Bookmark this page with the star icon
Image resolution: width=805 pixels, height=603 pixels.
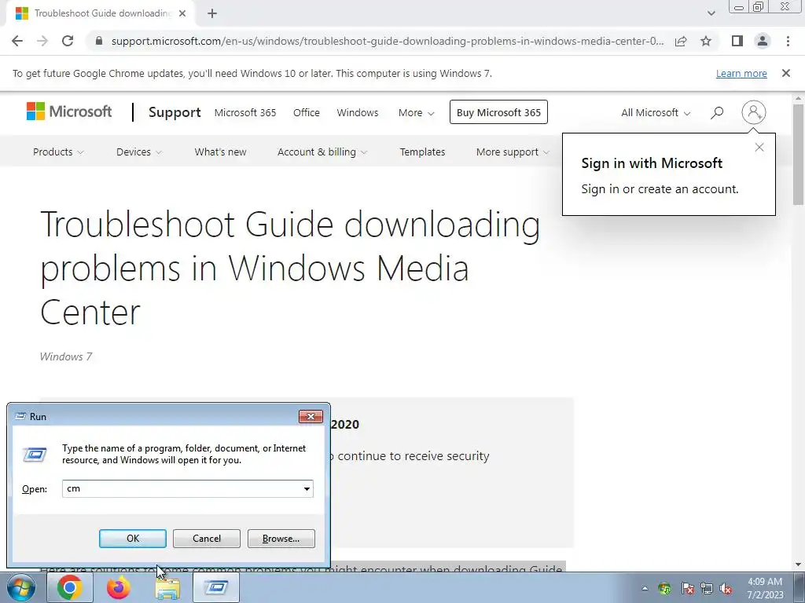706,41
